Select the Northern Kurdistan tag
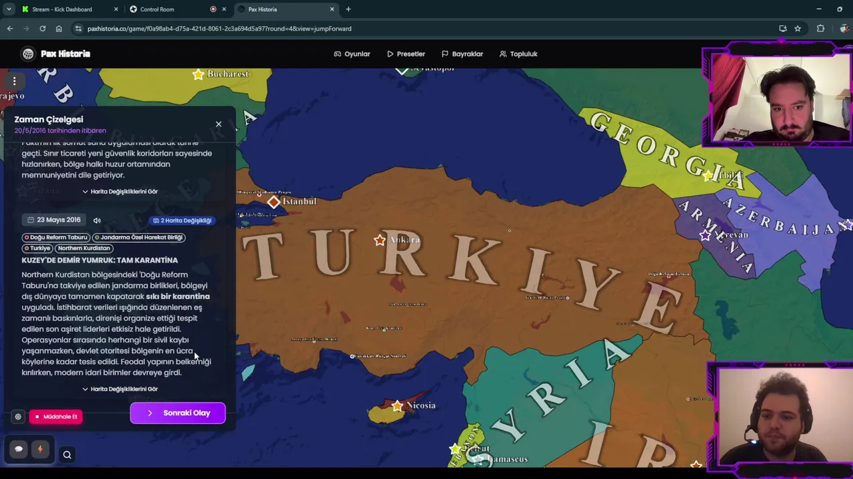This screenshot has width=853, height=479. 83,248
